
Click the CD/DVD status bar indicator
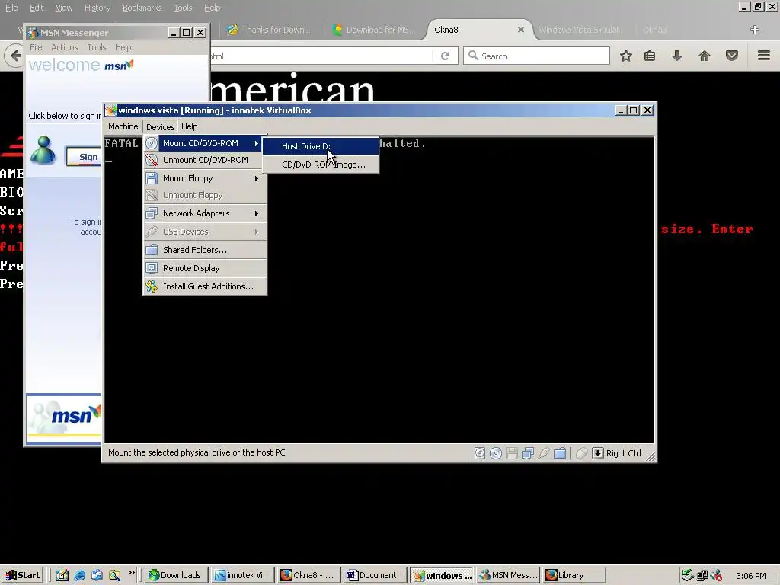coord(496,453)
